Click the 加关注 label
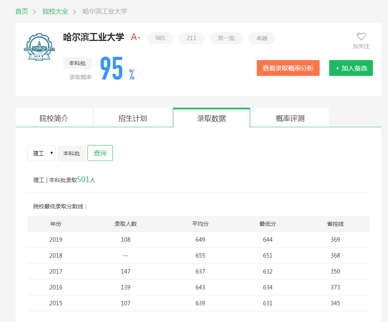Viewport: 388px width, 322px height. (x=361, y=46)
